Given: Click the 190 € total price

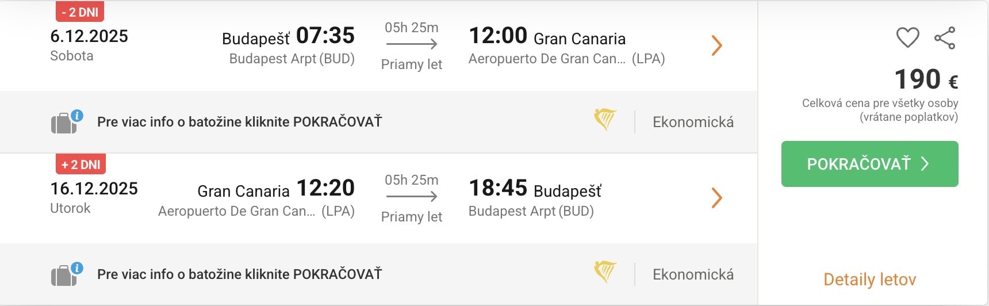Looking at the screenshot, I should click(926, 79).
